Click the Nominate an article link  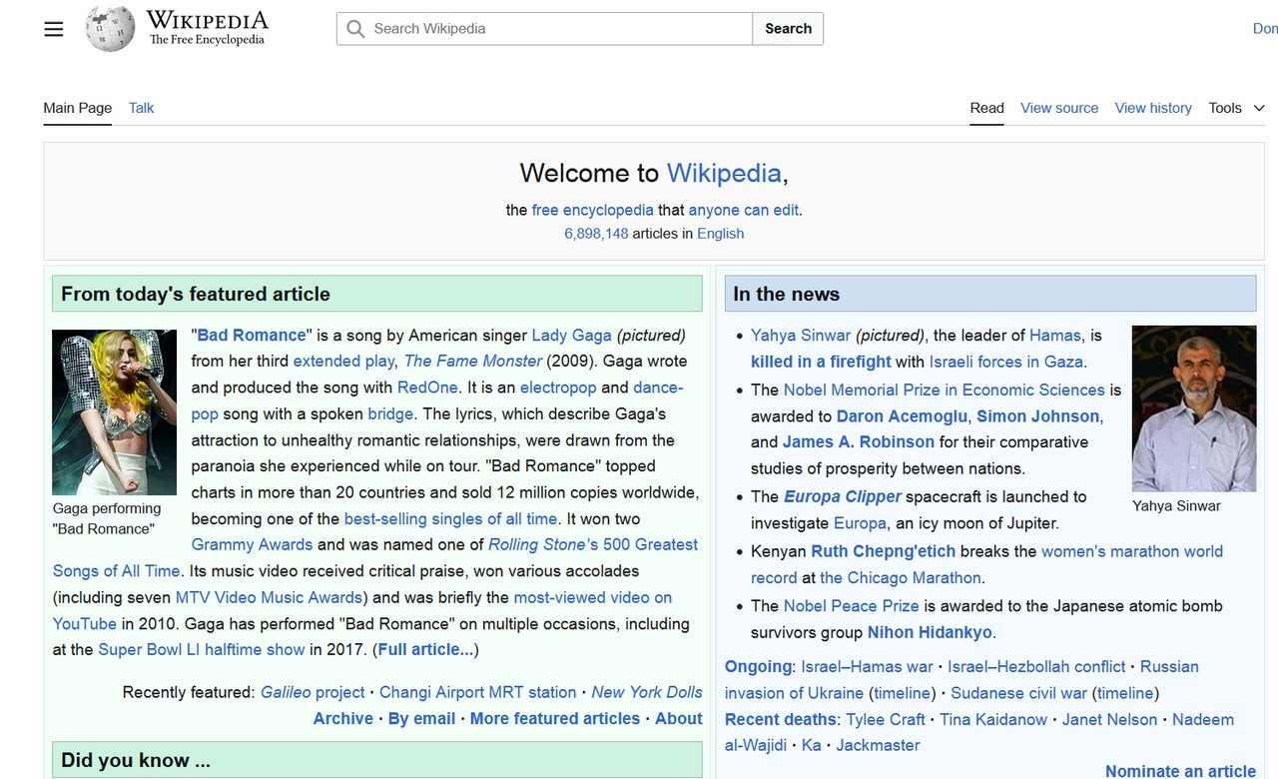tap(1180, 770)
